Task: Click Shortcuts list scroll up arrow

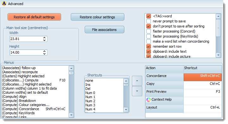Action: click(x=126, y=81)
